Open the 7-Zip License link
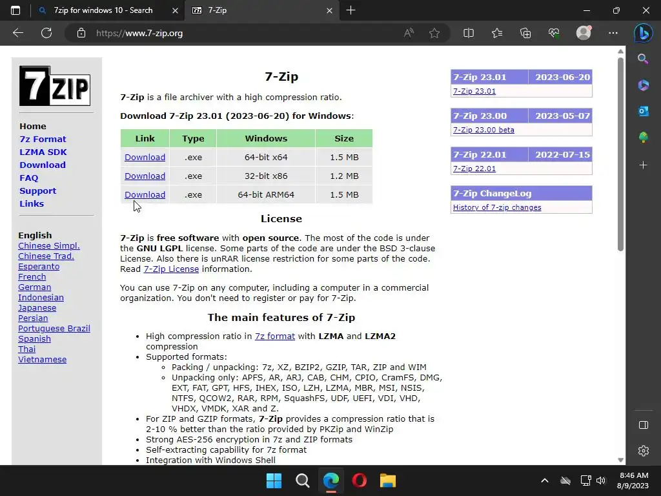The height and width of the screenshot is (496, 661). (x=171, y=269)
